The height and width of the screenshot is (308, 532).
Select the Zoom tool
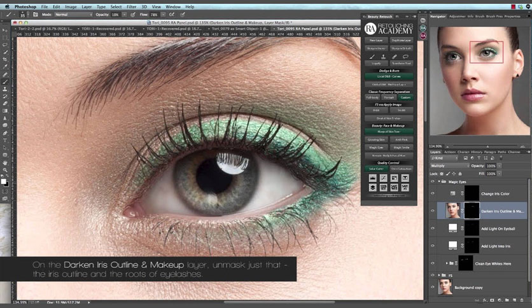[x=5, y=170]
